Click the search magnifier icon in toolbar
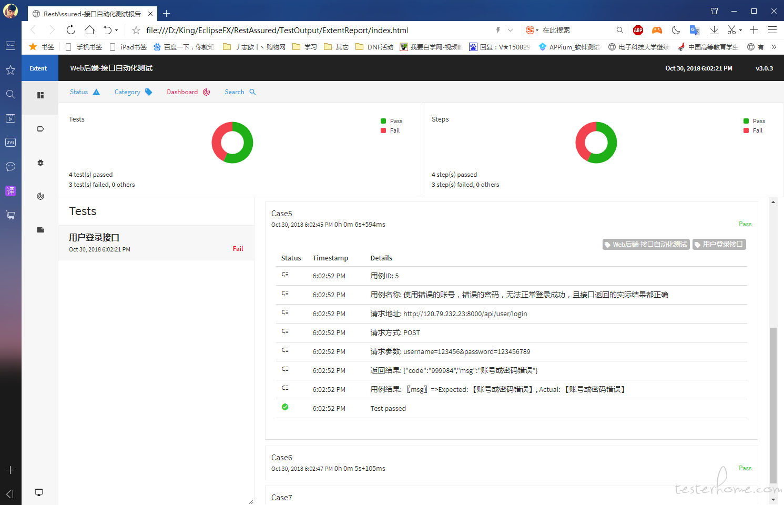Viewport: 784px width, 505px height. (620, 31)
